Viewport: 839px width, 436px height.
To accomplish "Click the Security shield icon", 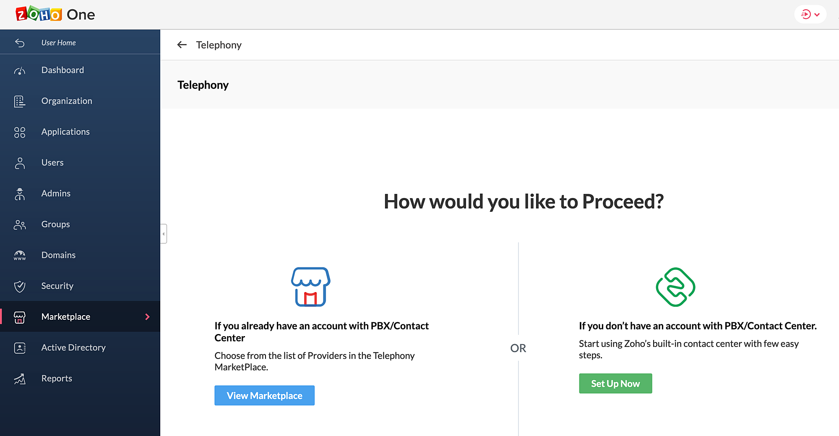I will [20, 286].
